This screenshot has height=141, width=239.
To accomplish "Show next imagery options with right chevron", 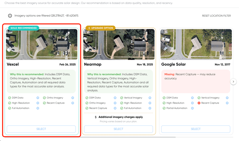I will click(x=233, y=82).
